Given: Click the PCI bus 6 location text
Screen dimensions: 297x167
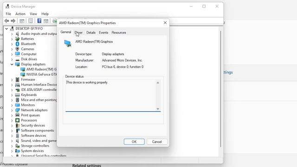Looking at the screenshot, I should click(x=123, y=67).
